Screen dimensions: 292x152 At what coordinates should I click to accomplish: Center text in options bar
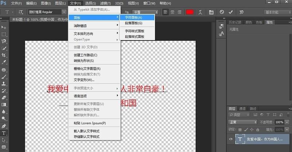tap(172, 12)
